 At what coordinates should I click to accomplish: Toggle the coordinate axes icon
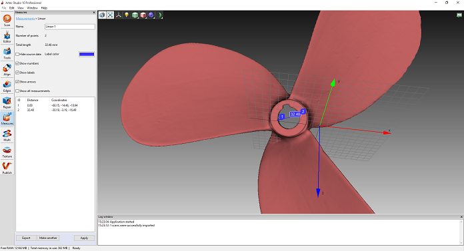(x=119, y=15)
